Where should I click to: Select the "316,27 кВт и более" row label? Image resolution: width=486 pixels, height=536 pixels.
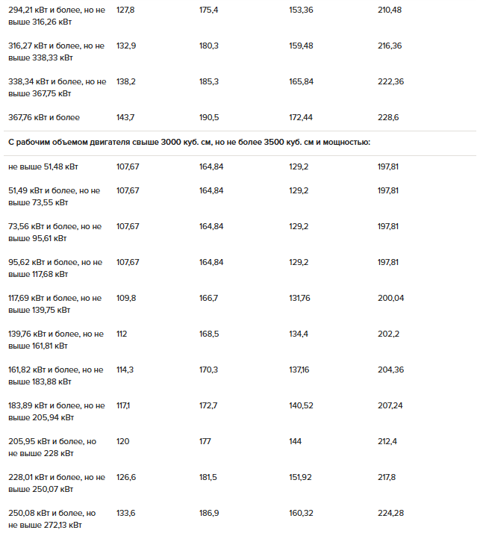tap(57, 52)
